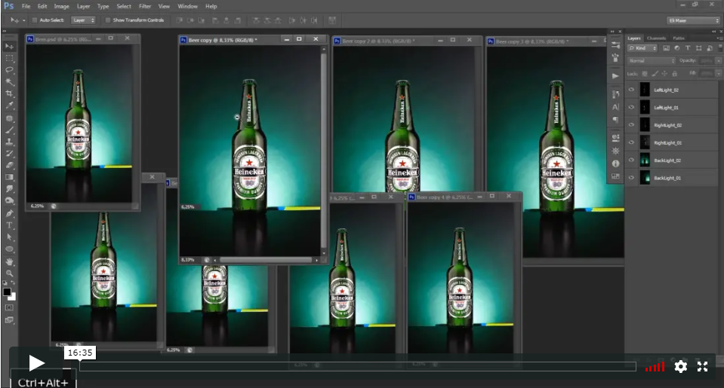The image size is (724, 388).
Task: Change screen mode via toolbox icon
Action: click(9, 319)
